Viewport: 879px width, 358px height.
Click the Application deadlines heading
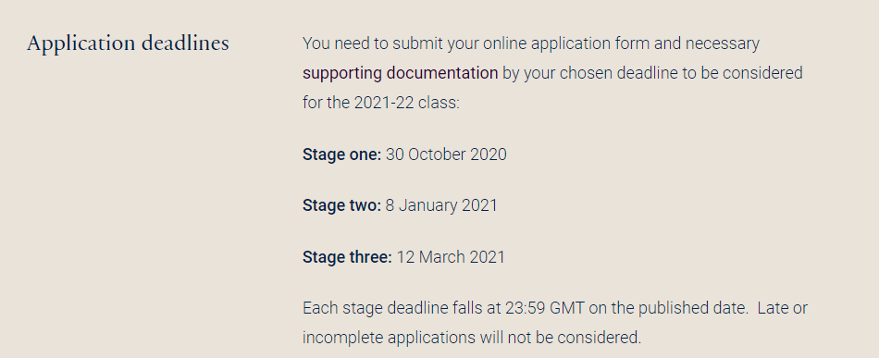(128, 43)
